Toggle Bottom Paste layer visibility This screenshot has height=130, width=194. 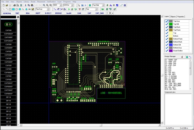(x=167, y=39)
